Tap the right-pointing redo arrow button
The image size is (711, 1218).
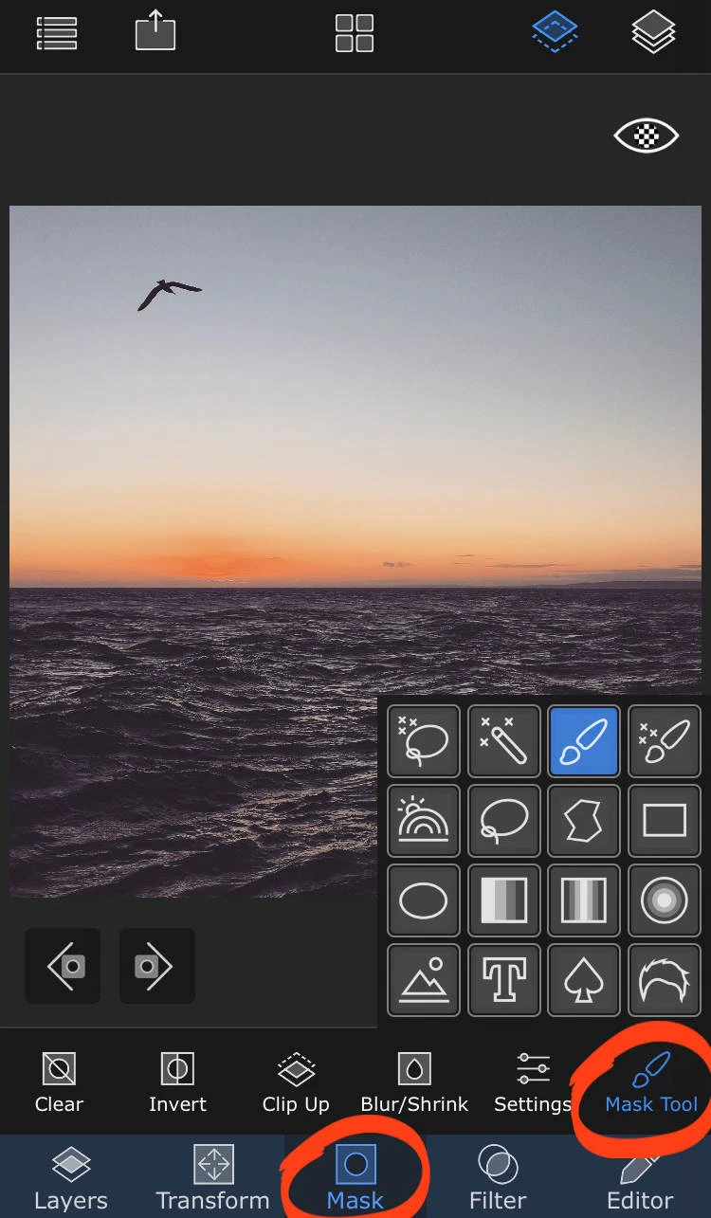(x=157, y=966)
